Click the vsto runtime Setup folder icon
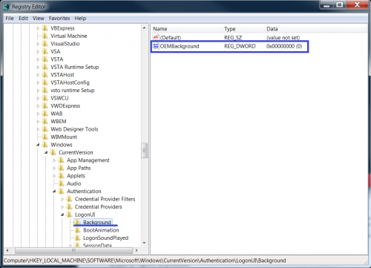371x268 pixels. (x=45, y=91)
